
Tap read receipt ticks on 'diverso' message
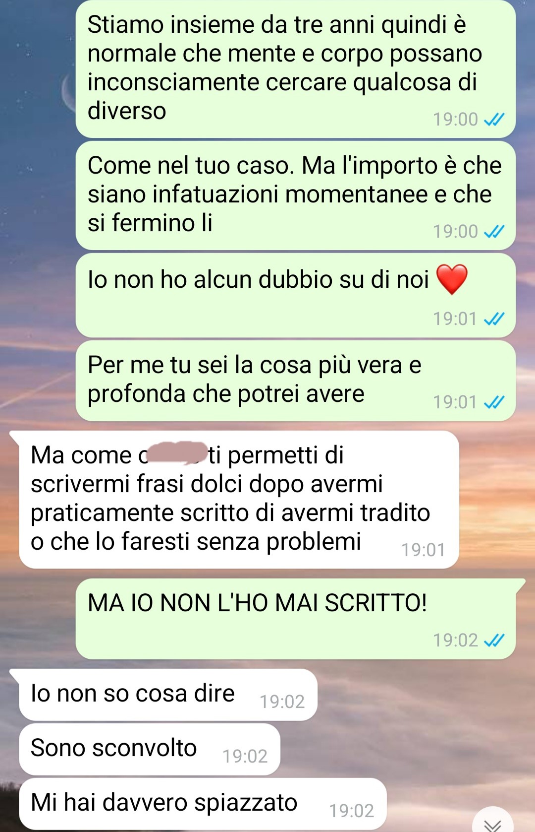coord(494,120)
